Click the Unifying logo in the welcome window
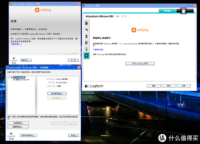 pos(43,10)
